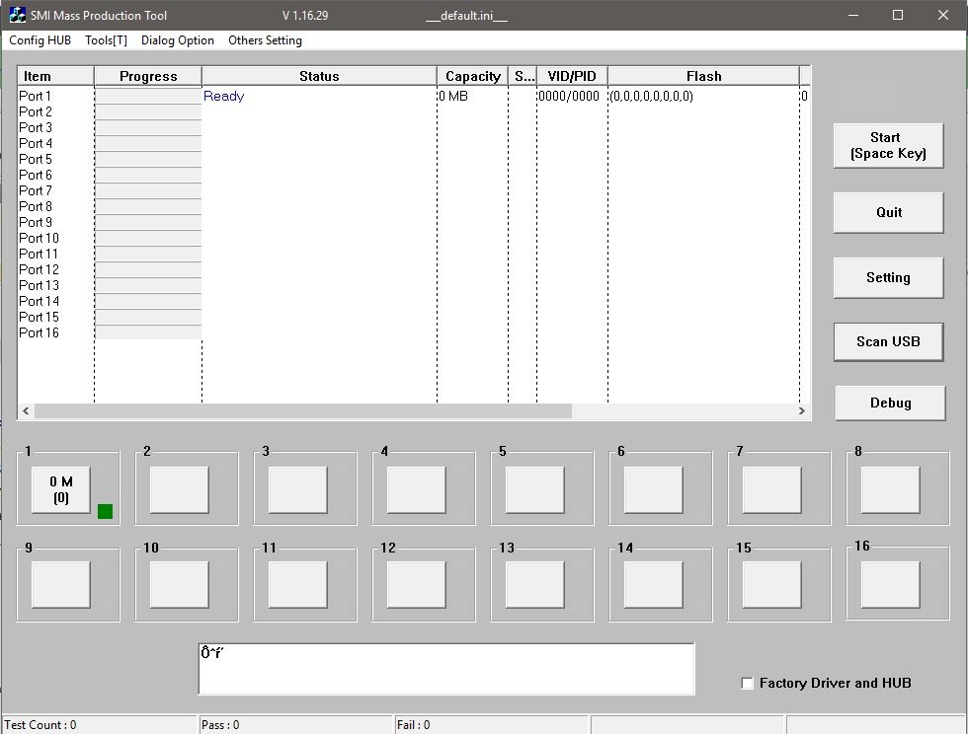Click the Progress column header
This screenshot has height=734, width=968.
point(148,76)
